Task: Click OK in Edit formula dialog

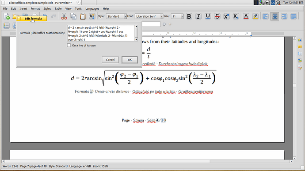Action: pyautogui.click(x=130, y=60)
